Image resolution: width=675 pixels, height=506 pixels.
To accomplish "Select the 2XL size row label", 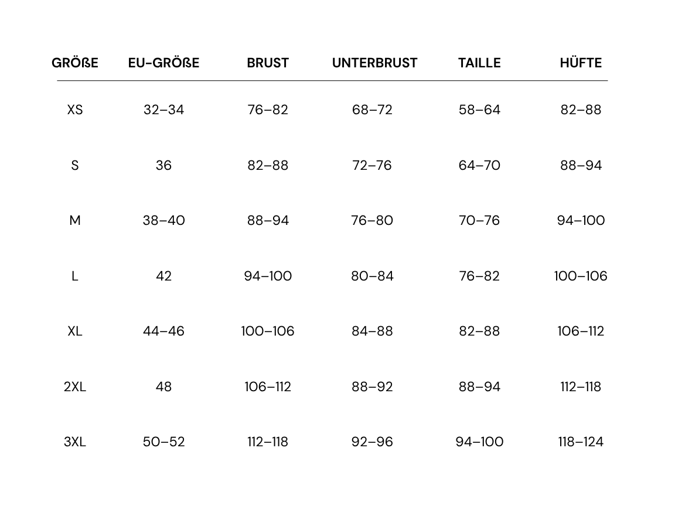I will click(x=75, y=387).
